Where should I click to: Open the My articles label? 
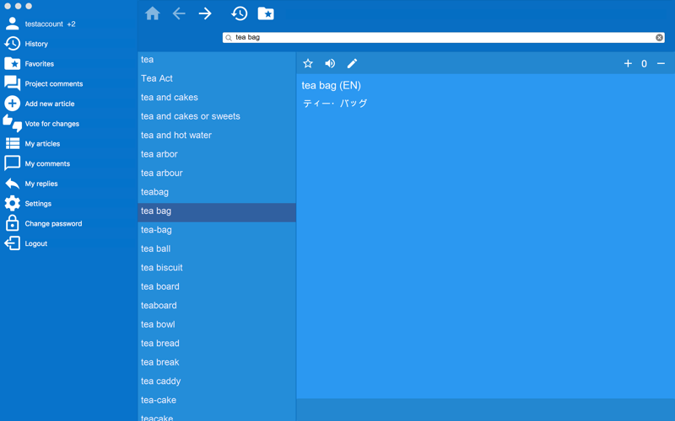[42, 143]
